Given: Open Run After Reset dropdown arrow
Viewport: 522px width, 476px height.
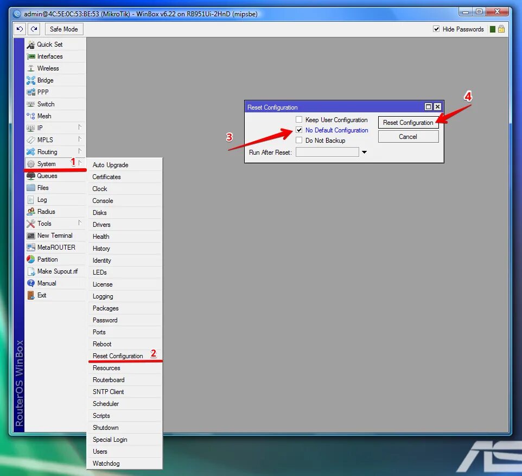Looking at the screenshot, I should coord(364,152).
